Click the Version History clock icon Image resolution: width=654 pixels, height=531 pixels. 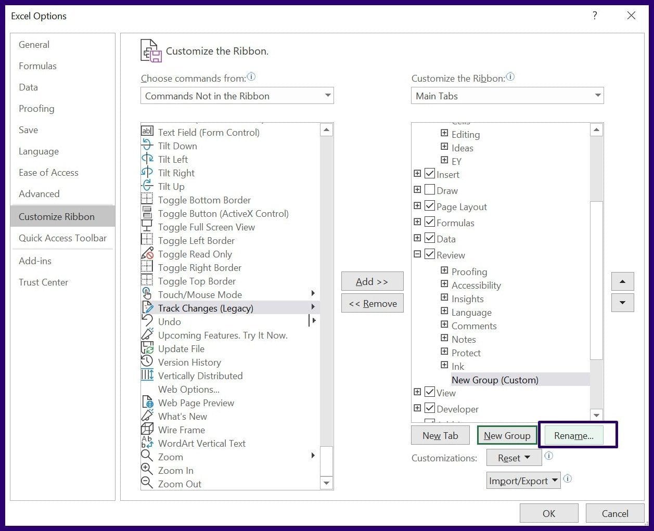(147, 361)
